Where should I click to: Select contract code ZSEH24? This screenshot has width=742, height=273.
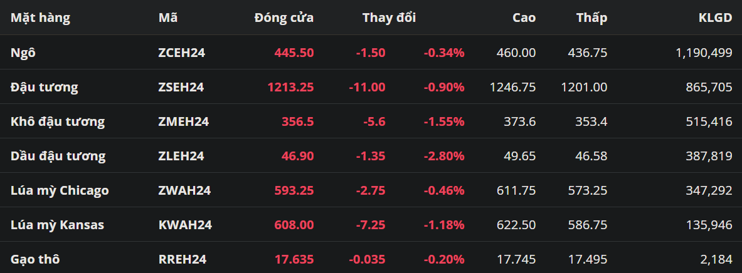click(181, 87)
